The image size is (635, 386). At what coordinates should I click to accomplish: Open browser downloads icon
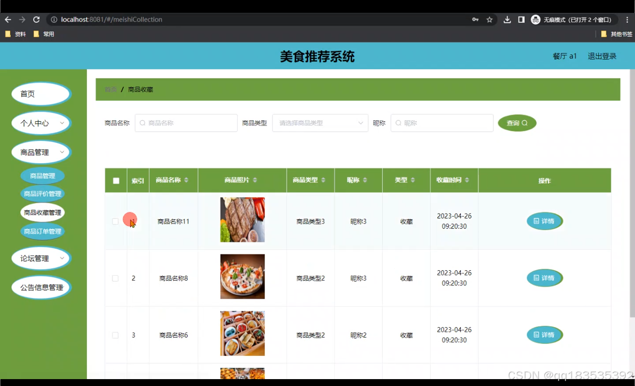507,20
